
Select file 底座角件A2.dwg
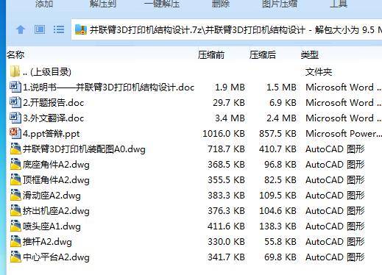click(x=56, y=165)
